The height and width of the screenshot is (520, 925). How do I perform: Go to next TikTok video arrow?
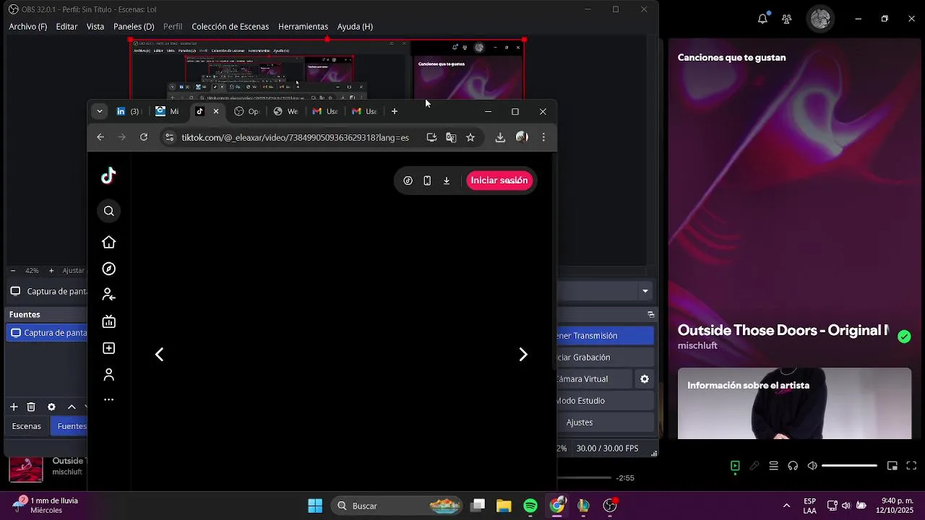coord(523,355)
